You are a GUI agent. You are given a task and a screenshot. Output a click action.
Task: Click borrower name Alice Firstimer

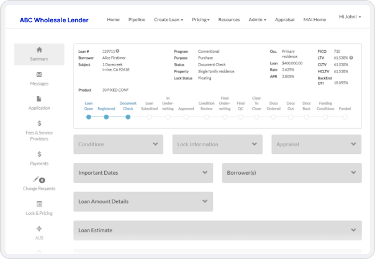(x=114, y=58)
